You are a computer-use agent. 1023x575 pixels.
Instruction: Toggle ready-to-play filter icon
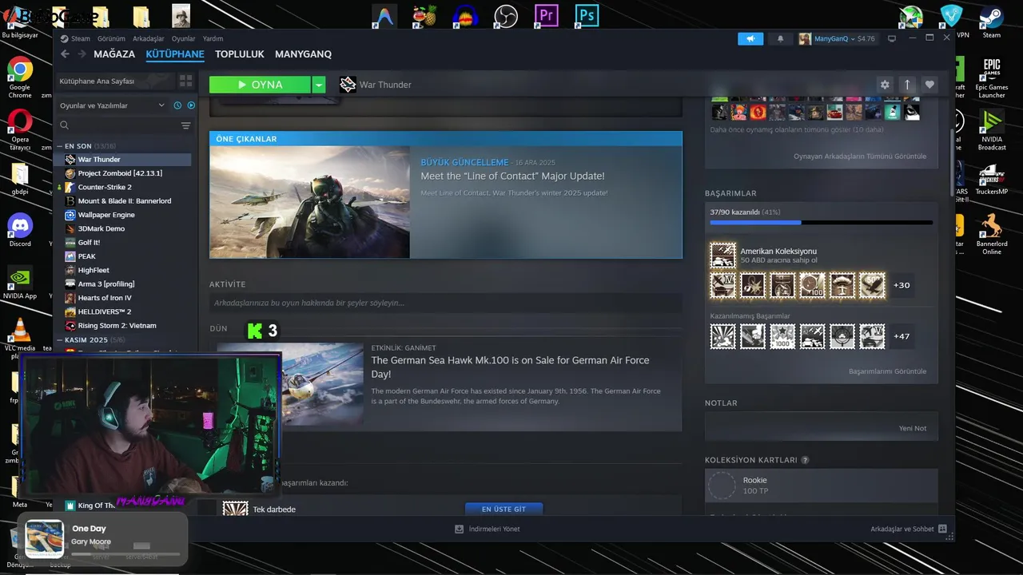click(191, 105)
